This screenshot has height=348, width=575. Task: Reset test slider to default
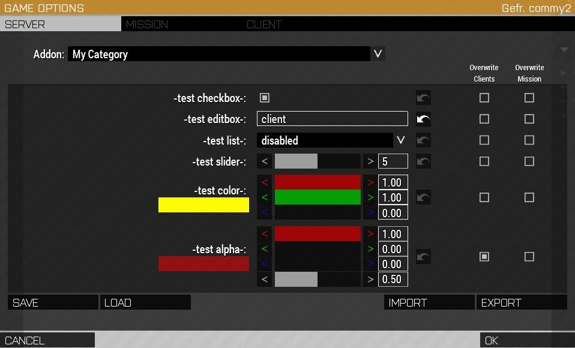[x=423, y=161]
